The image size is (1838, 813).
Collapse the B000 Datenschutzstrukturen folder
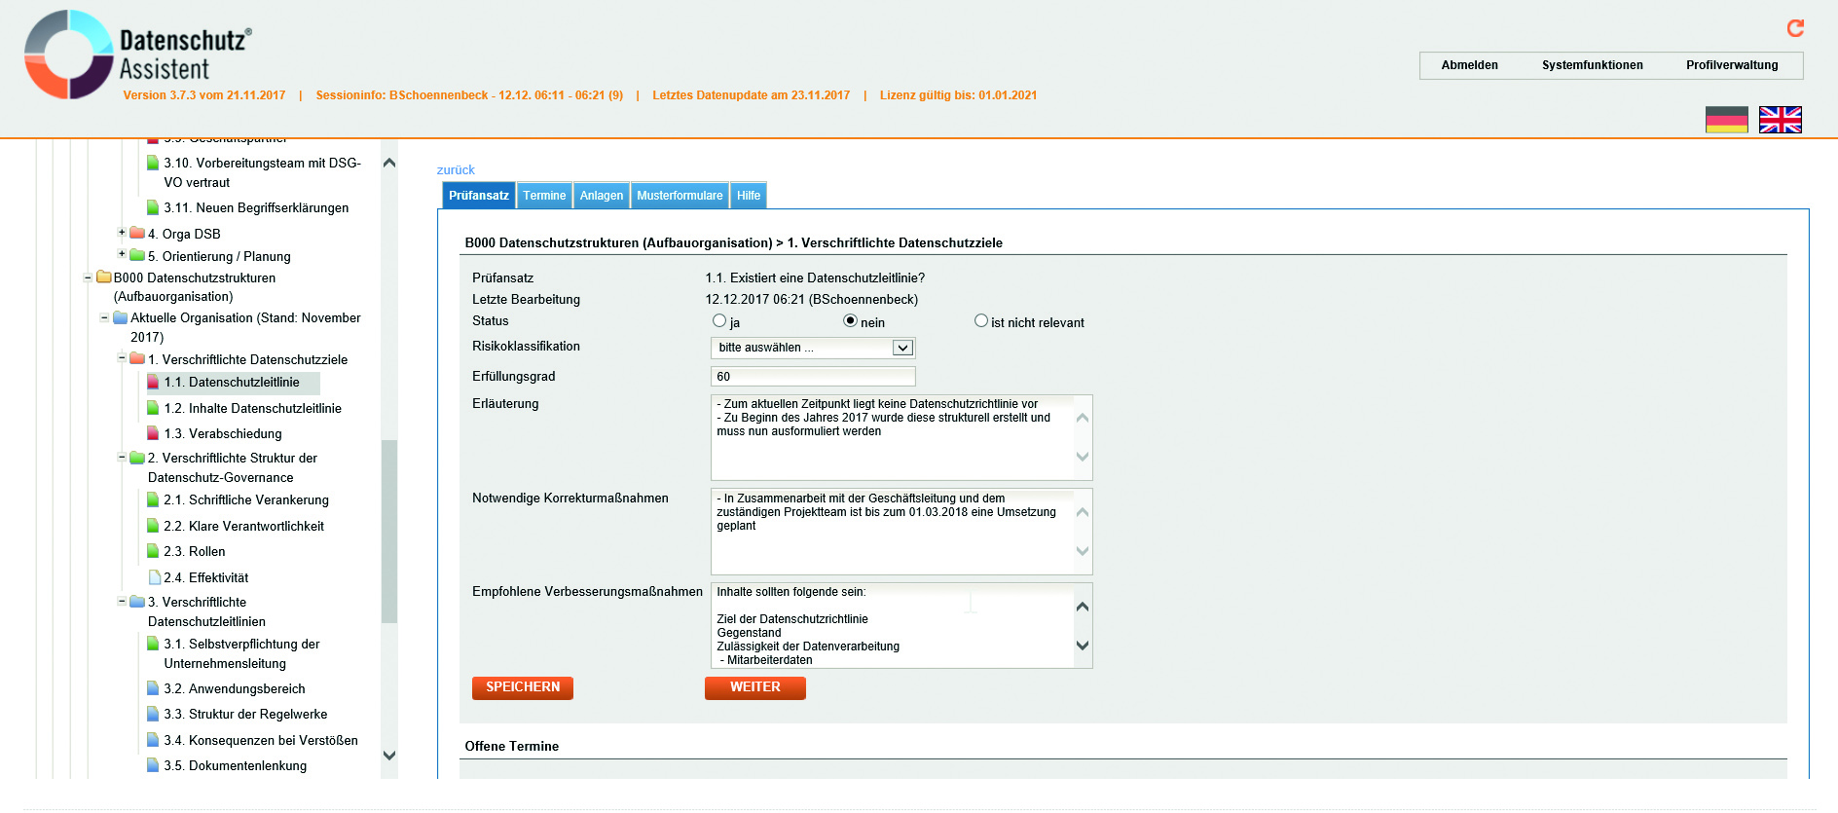click(88, 277)
